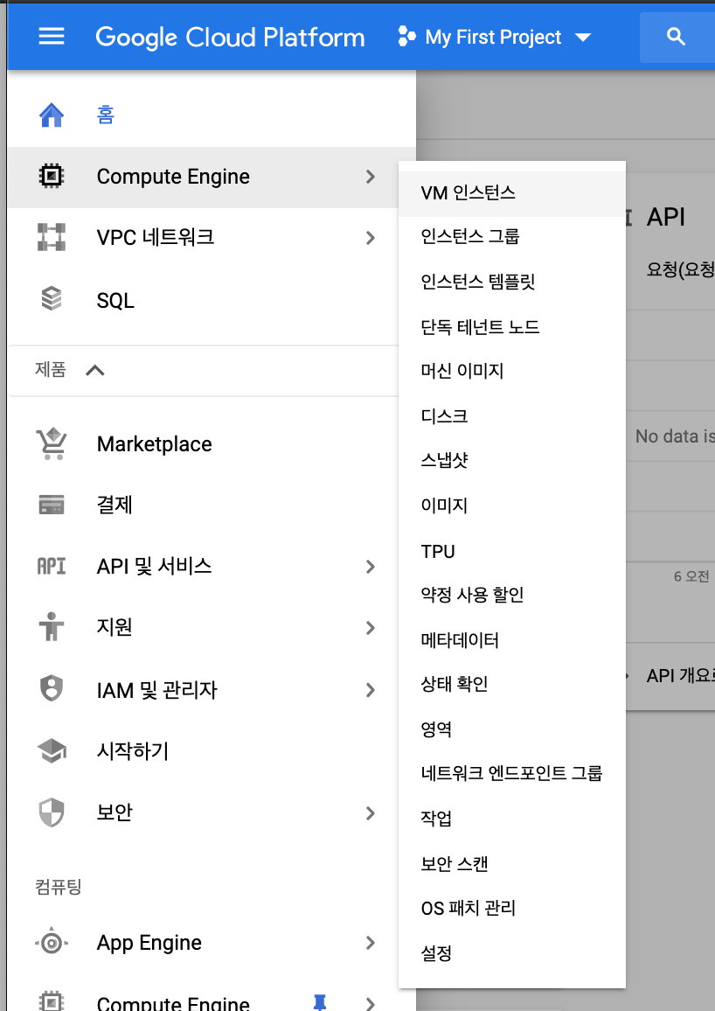Open OS 패치 관리 menu entry
This screenshot has width=715, height=1011.
tap(512, 909)
